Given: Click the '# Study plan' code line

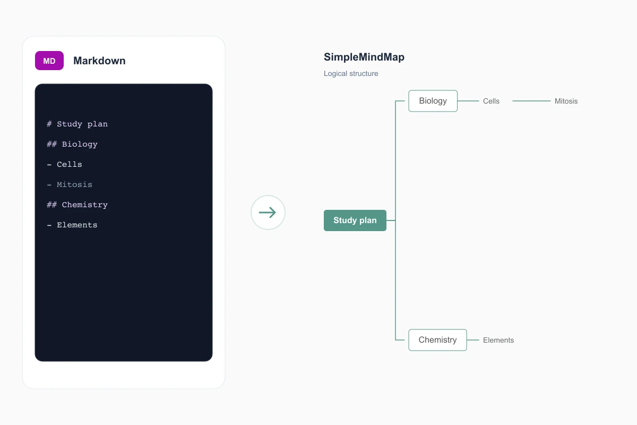Looking at the screenshot, I should pos(77,124).
